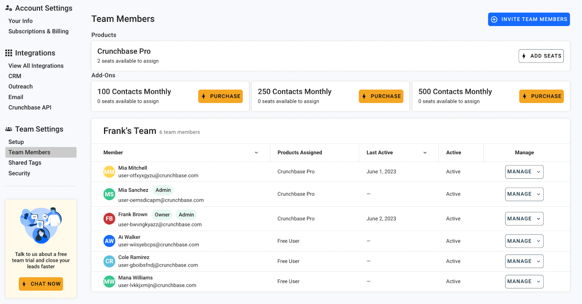Open Subscriptions & Billing settings page
Screen dimensions: 582x304
[39, 31]
